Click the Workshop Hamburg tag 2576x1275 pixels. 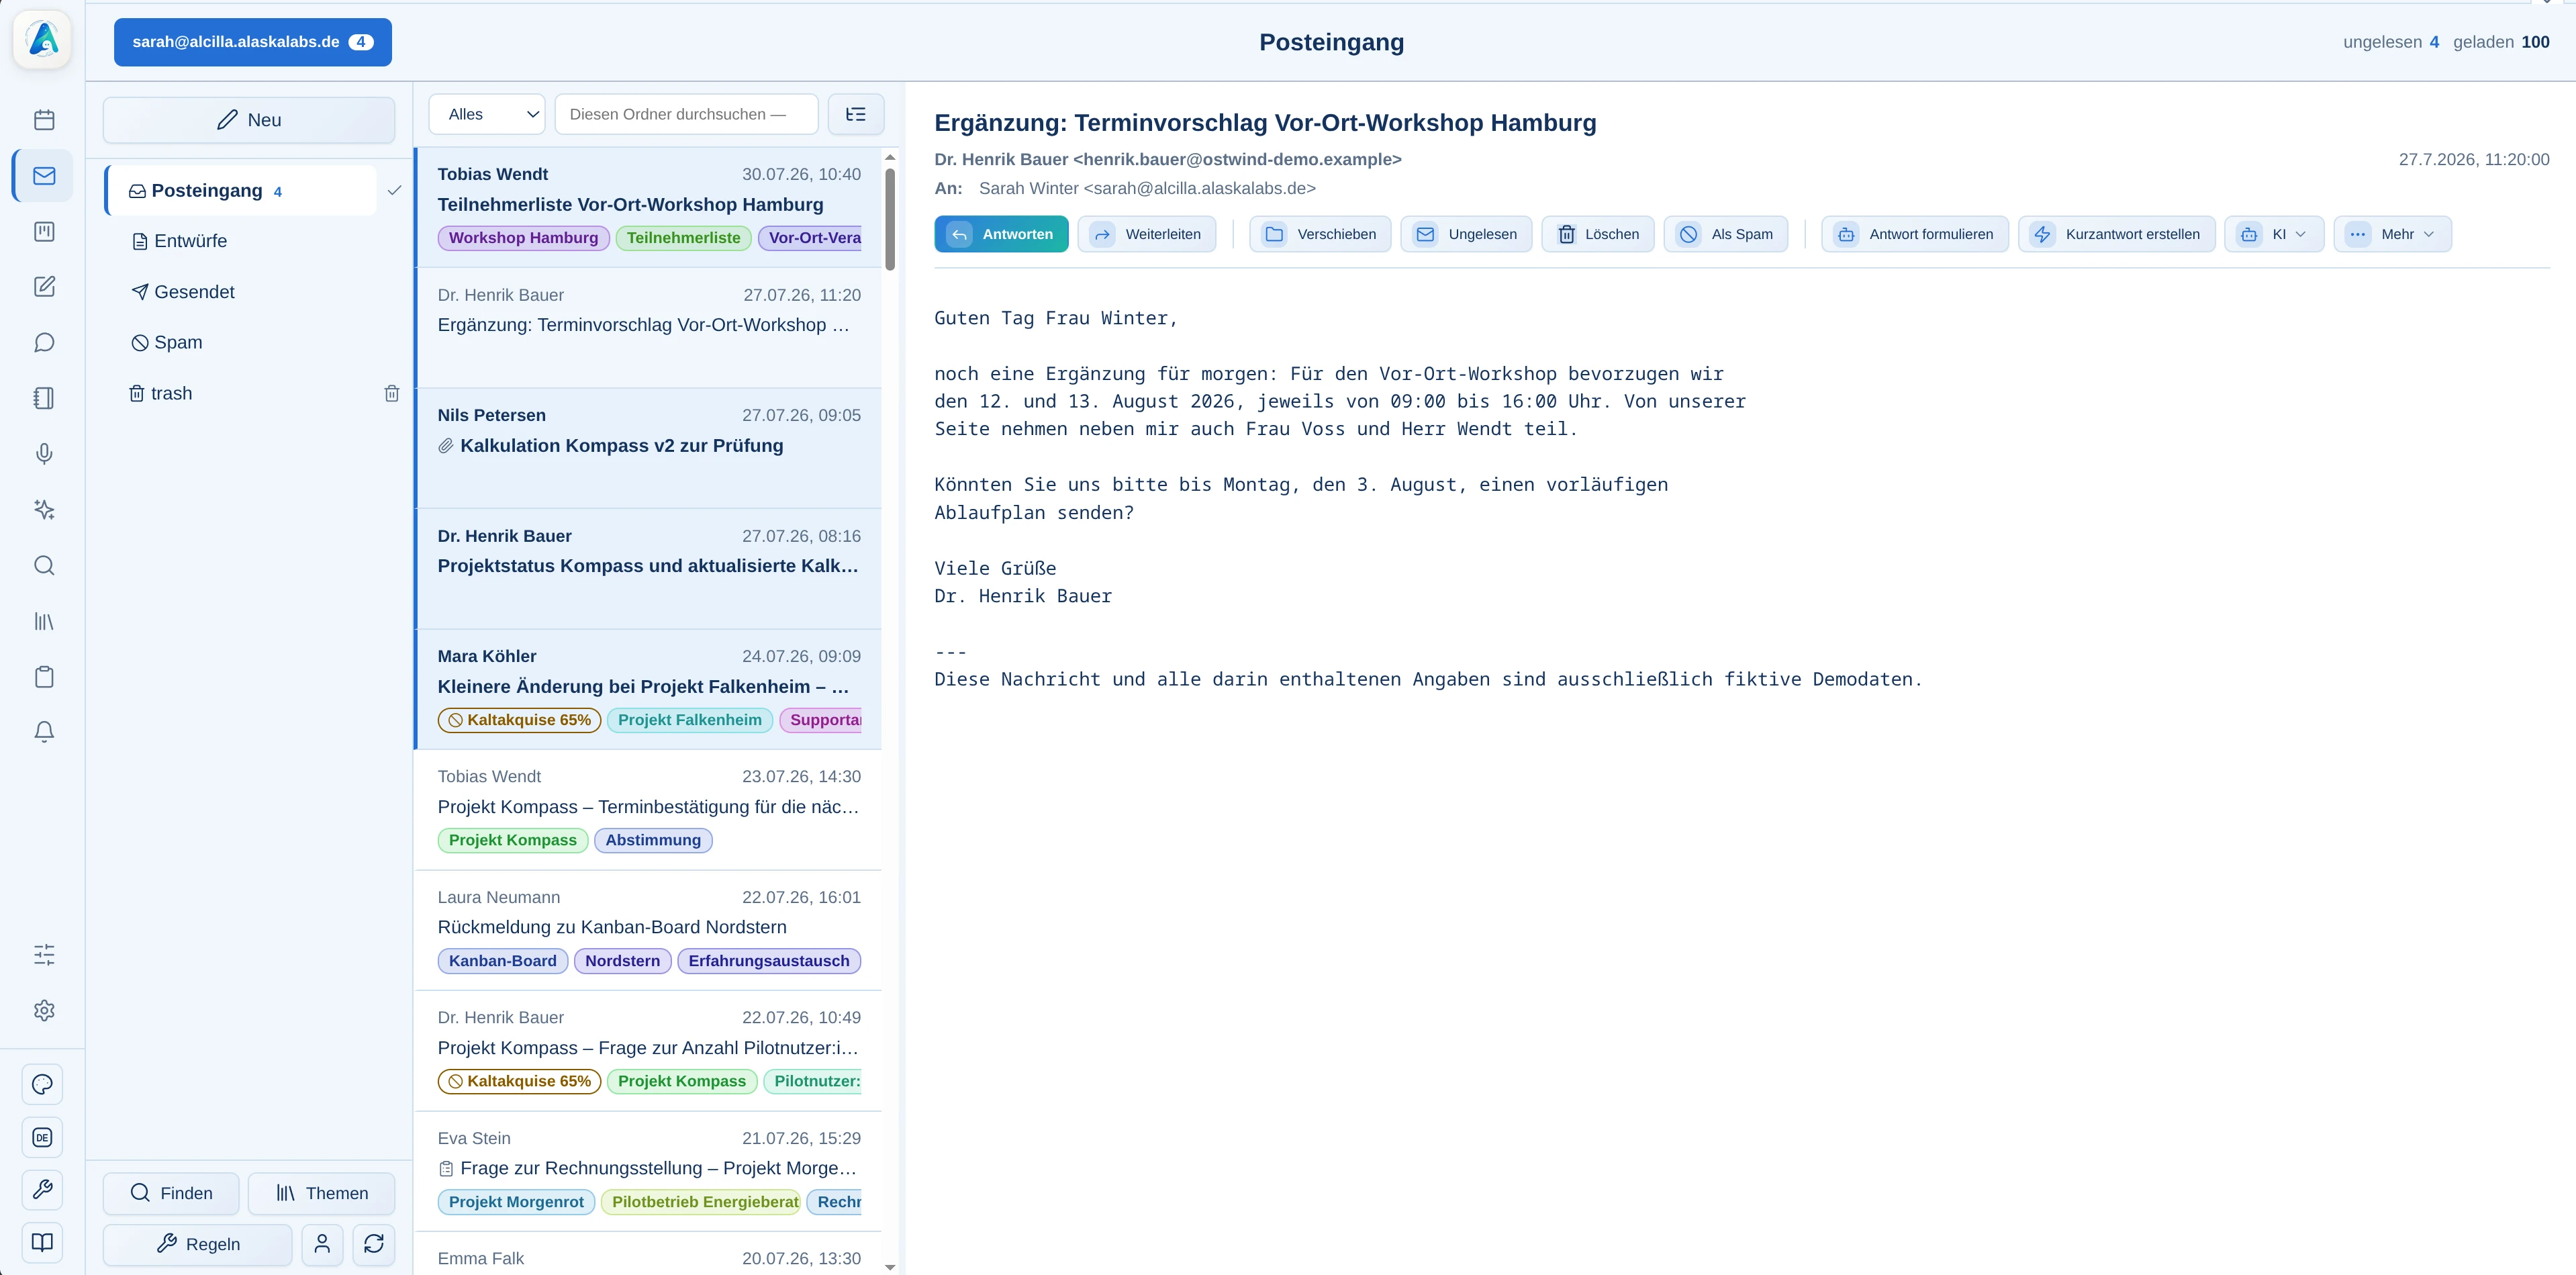[x=523, y=238]
